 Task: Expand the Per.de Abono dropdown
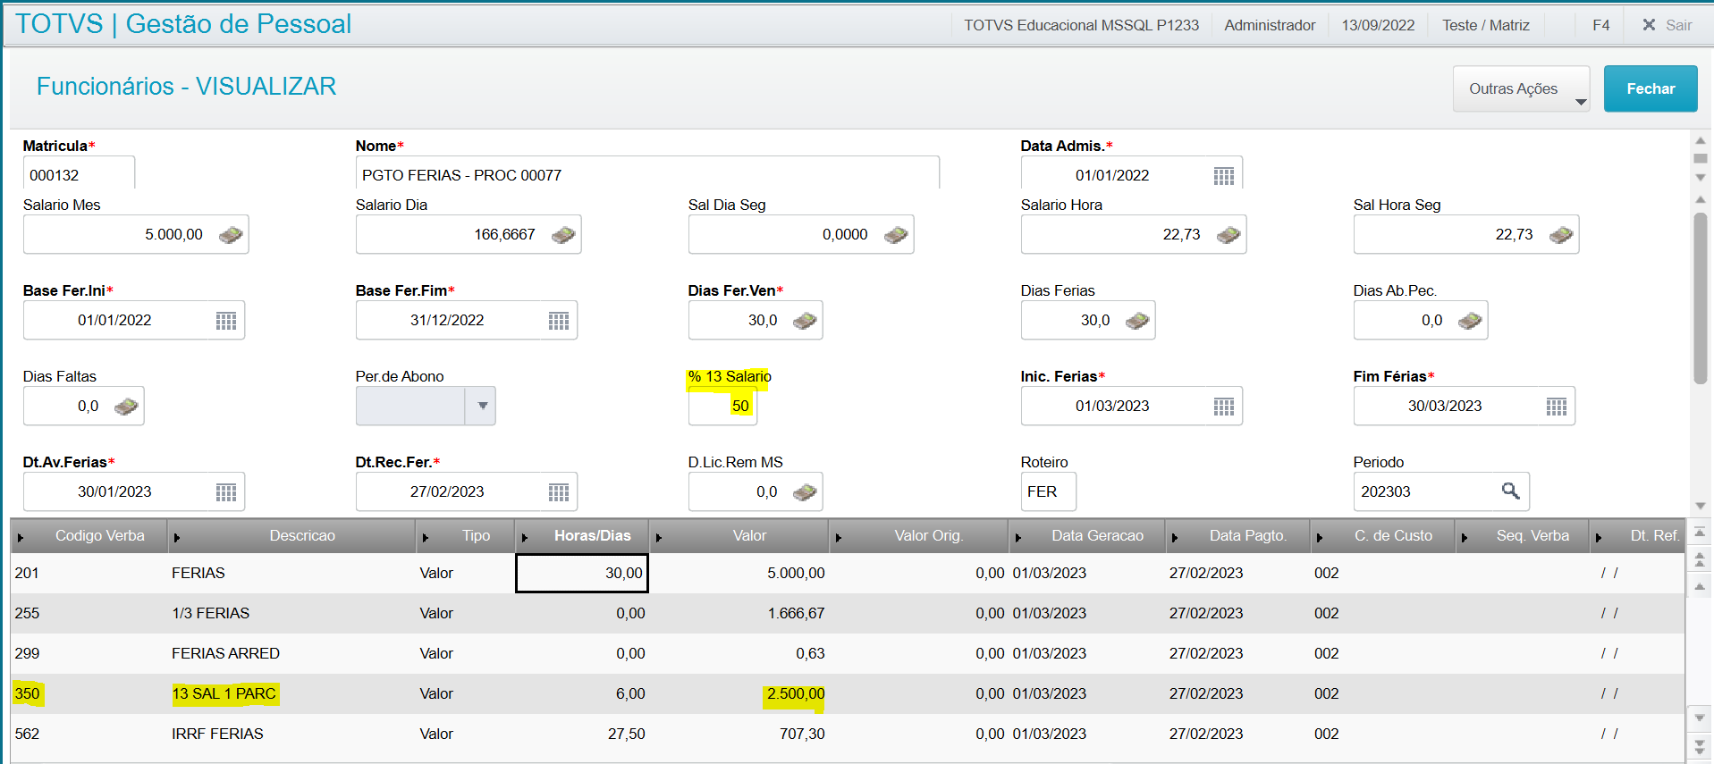pos(482,406)
